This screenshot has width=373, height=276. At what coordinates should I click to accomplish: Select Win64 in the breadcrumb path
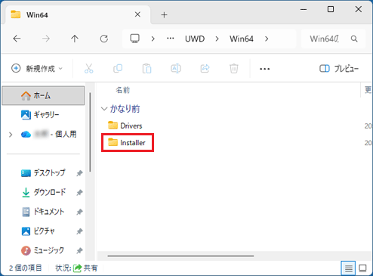click(242, 39)
